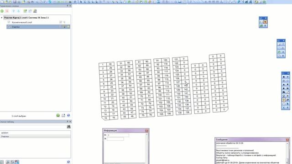292x164 pixels.
Task: Click parcel number 136 on the map
Action: point(188,112)
